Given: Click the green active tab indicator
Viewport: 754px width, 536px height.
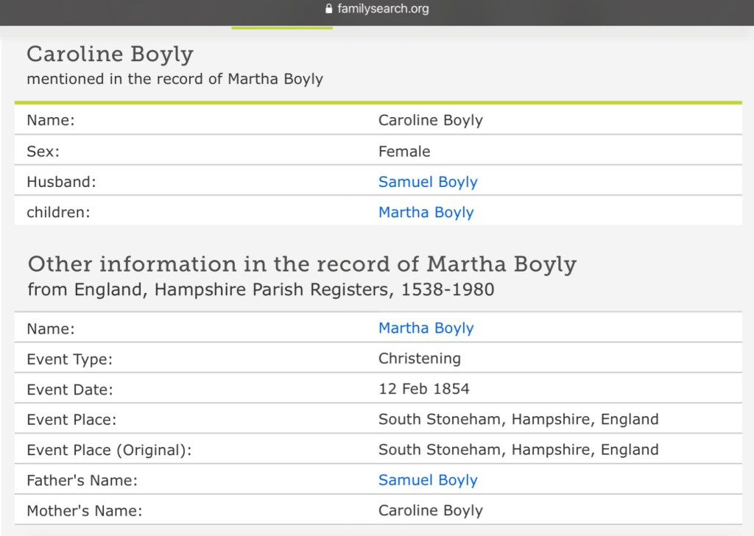Looking at the screenshot, I should pos(282,28).
